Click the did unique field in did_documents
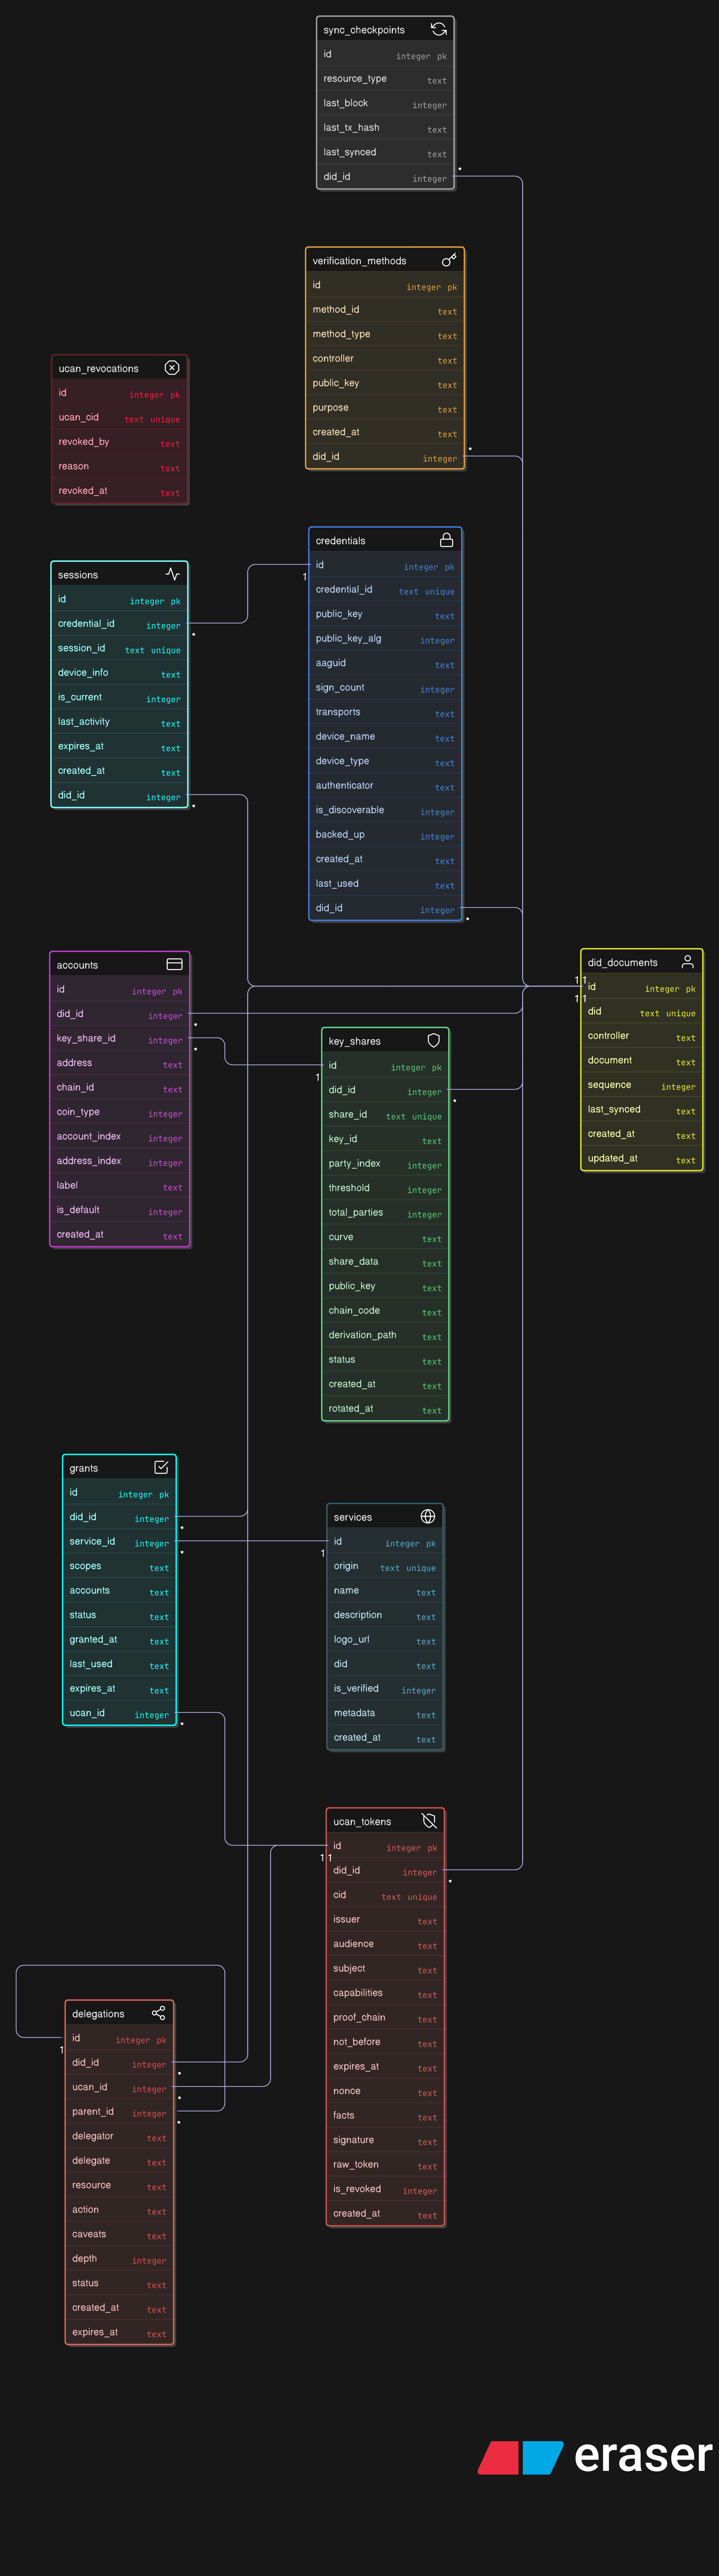 [x=641, y=1012]
